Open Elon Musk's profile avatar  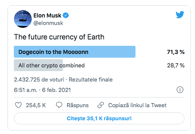point(23,19)
